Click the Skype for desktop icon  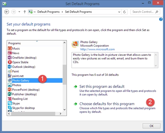tap(10, 108)
